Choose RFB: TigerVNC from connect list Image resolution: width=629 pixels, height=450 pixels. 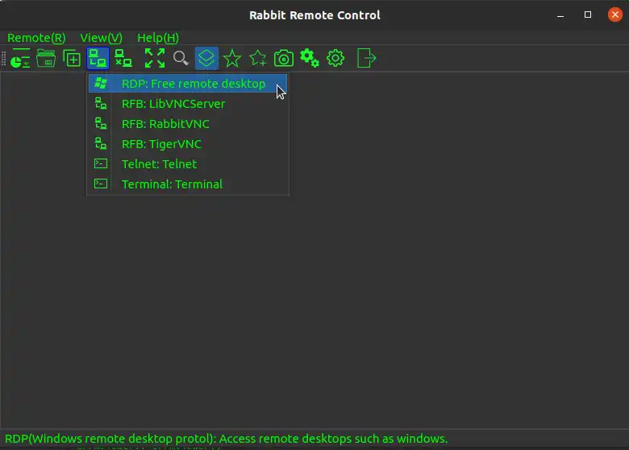tap(188, 144)
